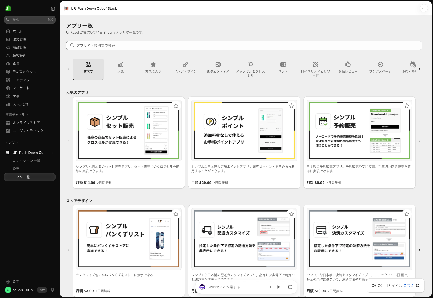Viewport: 433px width, 298px height.
Task: Open the ロイヤリティとリワード category
Action: pos(316,69)
